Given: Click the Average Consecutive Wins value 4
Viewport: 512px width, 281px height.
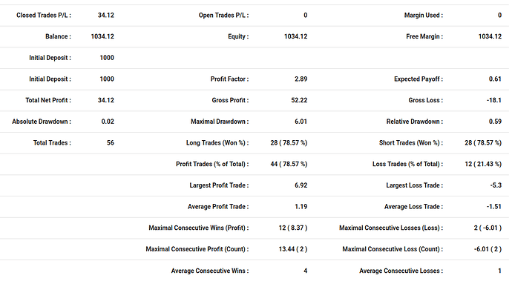Looking at the screenshot, I should (305, 271).
